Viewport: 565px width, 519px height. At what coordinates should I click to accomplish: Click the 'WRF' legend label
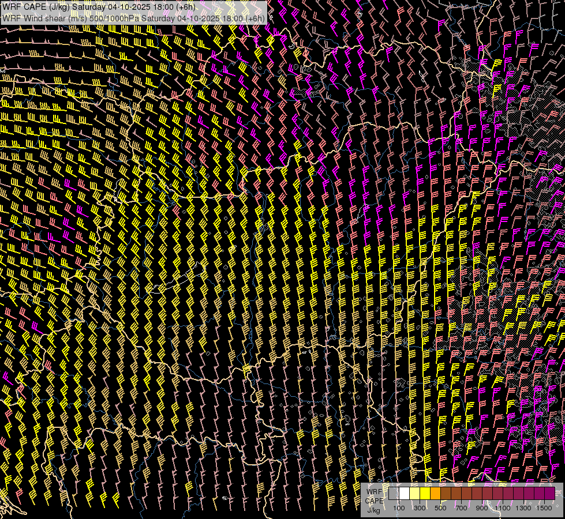pos(375,492)
